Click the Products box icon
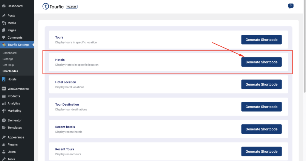 tap(4, 96)
